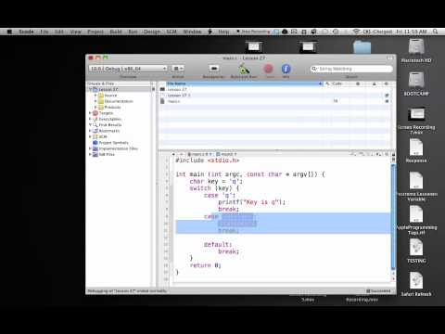Open the View menu
The image size is (445, 334).
pyautogui.click(x=75, y=32)
